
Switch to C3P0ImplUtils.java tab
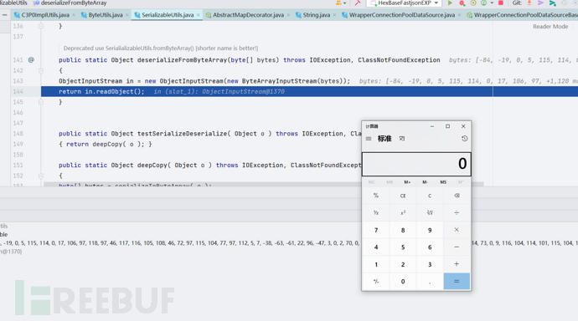(45, 15)
